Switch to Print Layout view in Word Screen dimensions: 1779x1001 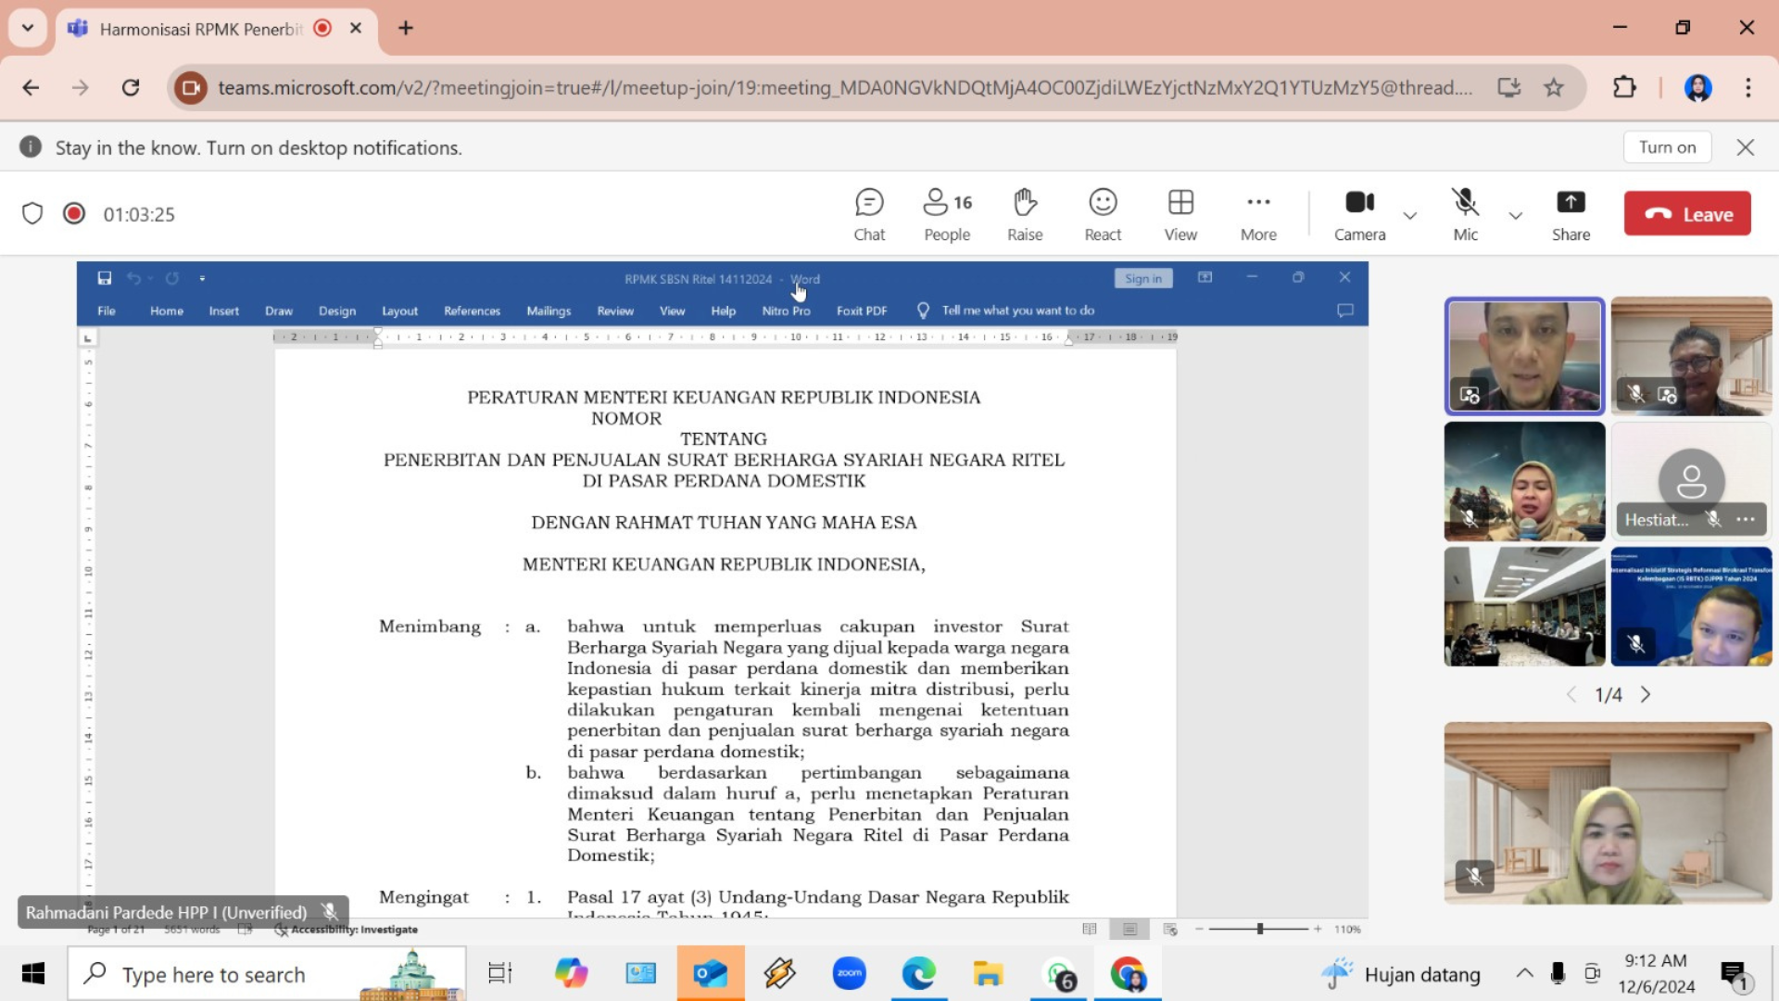(1129, 929)
